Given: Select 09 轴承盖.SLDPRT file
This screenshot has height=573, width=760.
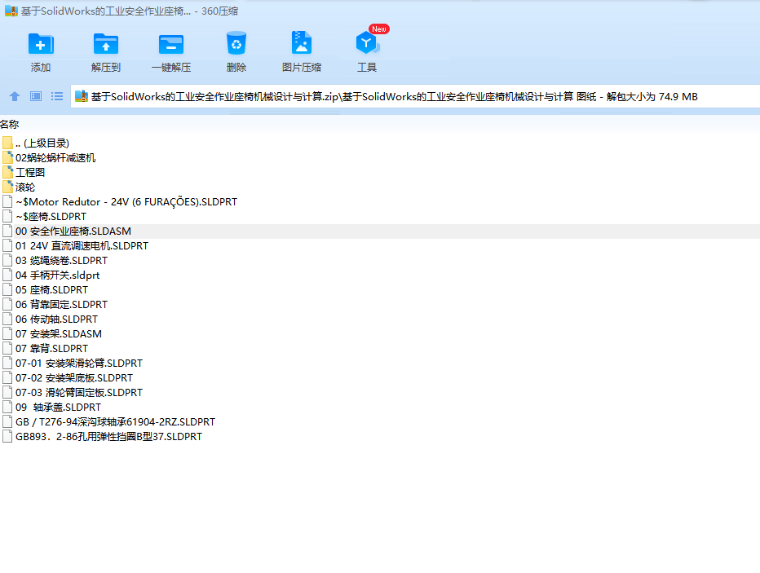Looking at the screenshot, I should coord(58,408).
